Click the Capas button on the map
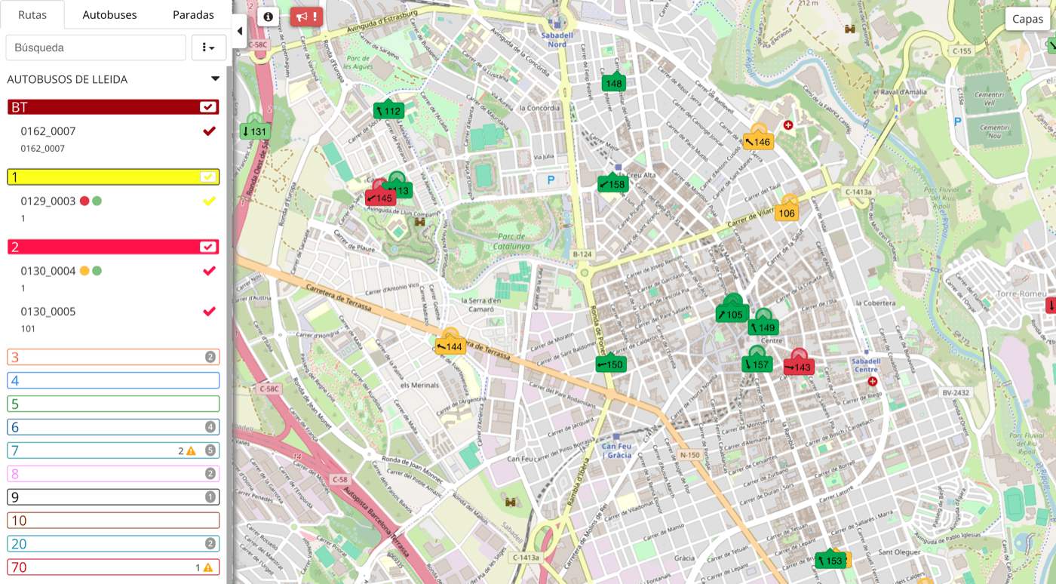The height and width of the screenshot is (584, 1056). [1027, 19]
